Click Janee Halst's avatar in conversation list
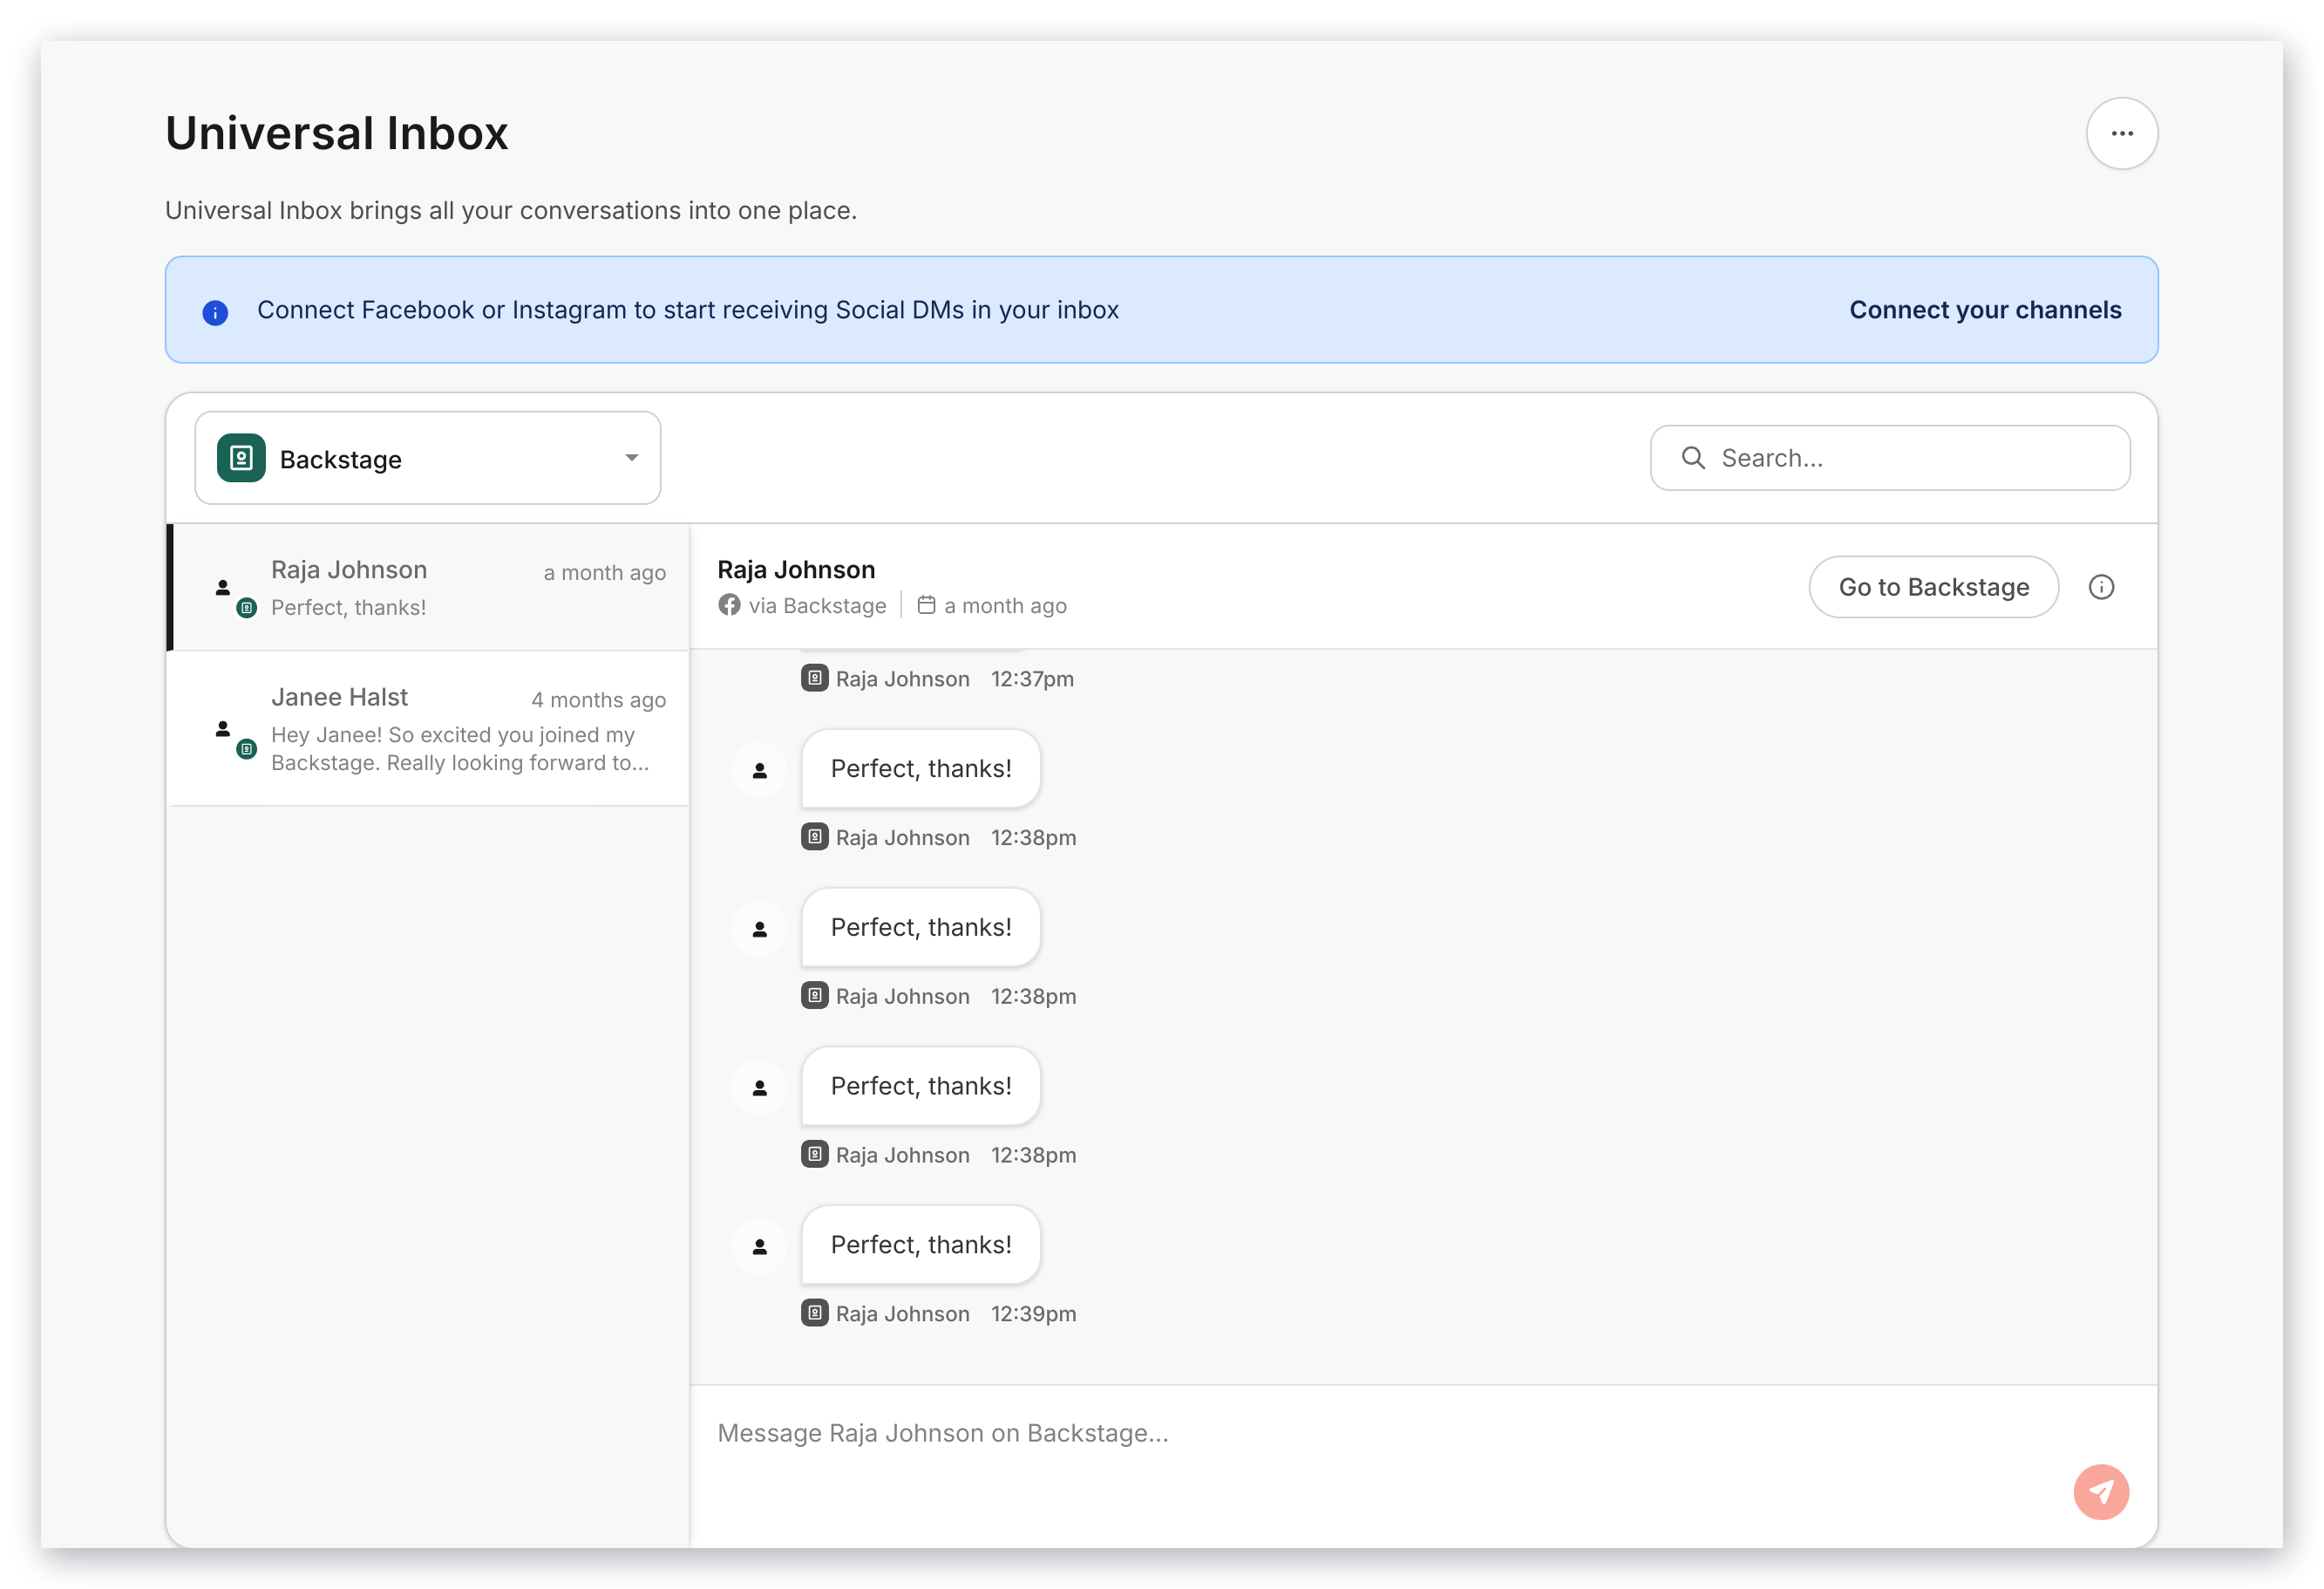This screenshot has height=1589, width=2324. pyautogui.click(x=223, y=728)
